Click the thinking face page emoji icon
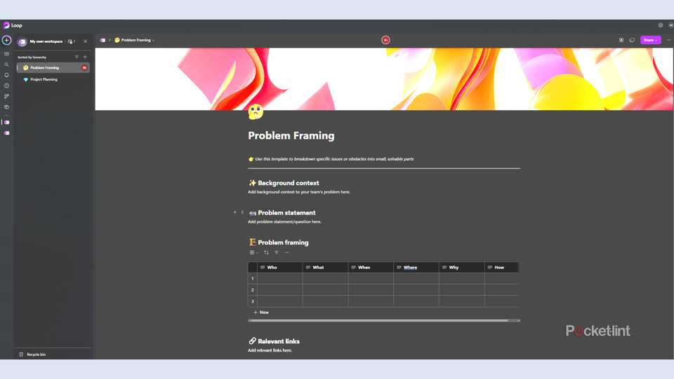 [256, 112]
